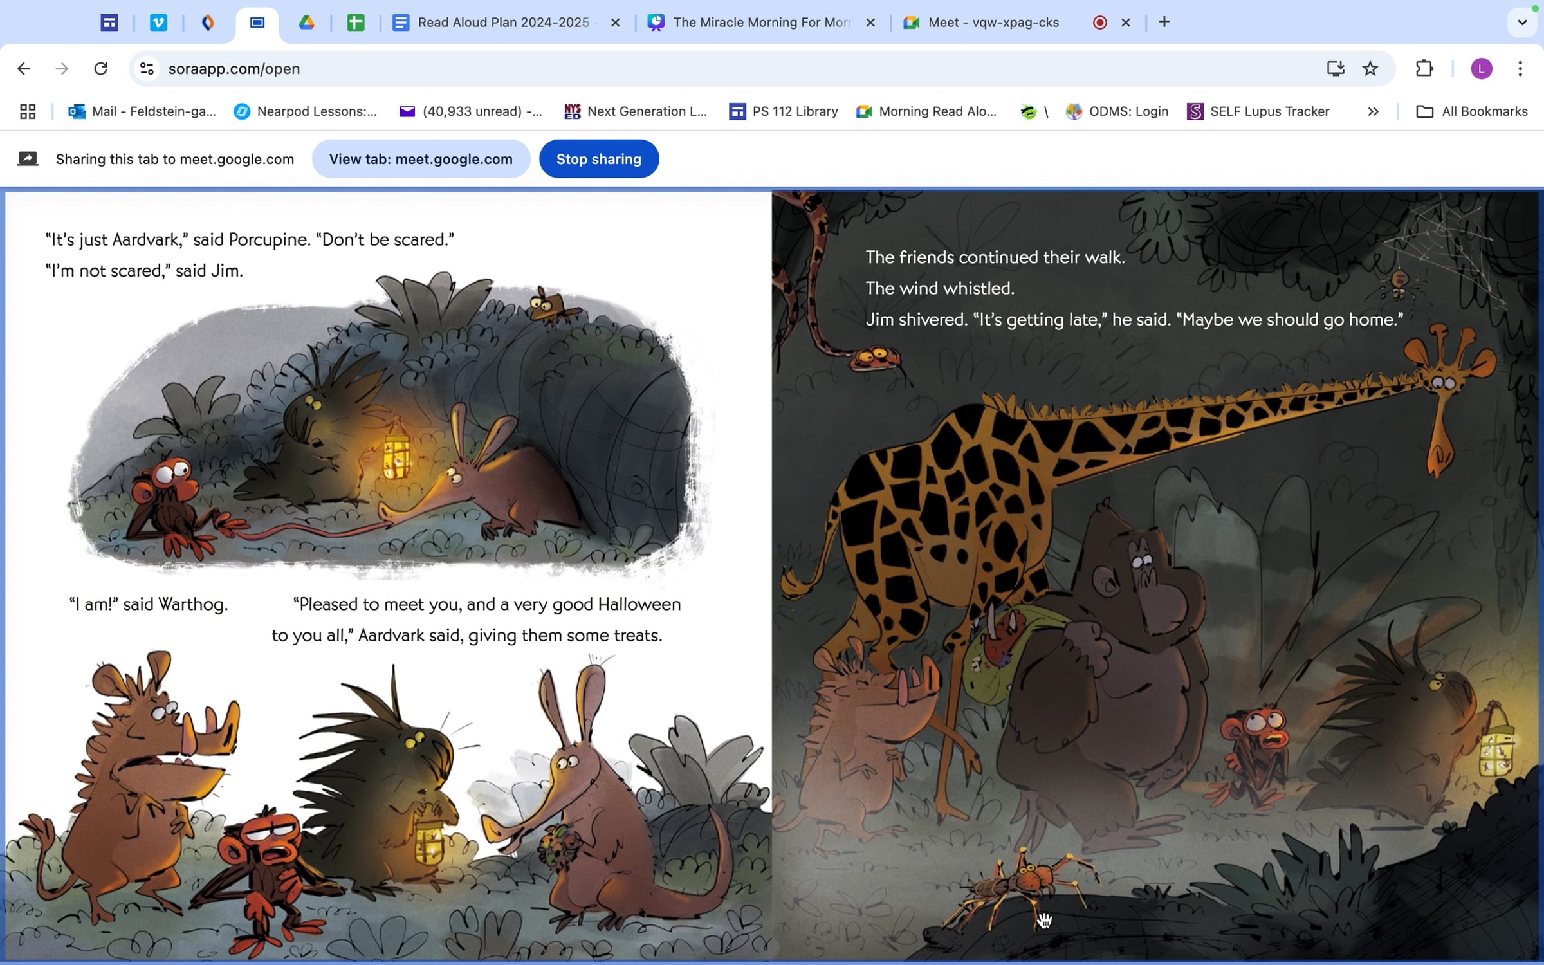This screenshot has width=1544, height=965.
Task: Open a new tab with plus button
Action: click(x=1164, y=23)
